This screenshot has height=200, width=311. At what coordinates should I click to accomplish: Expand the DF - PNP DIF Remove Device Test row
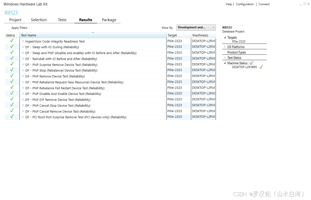coord(23,99)
